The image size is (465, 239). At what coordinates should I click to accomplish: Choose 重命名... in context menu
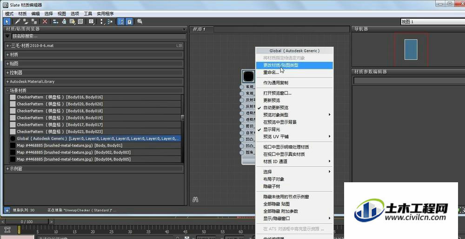point(294,73)
